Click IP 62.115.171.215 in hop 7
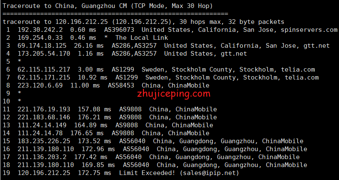The height and width of the screenshot is (180, 339). 44,77
